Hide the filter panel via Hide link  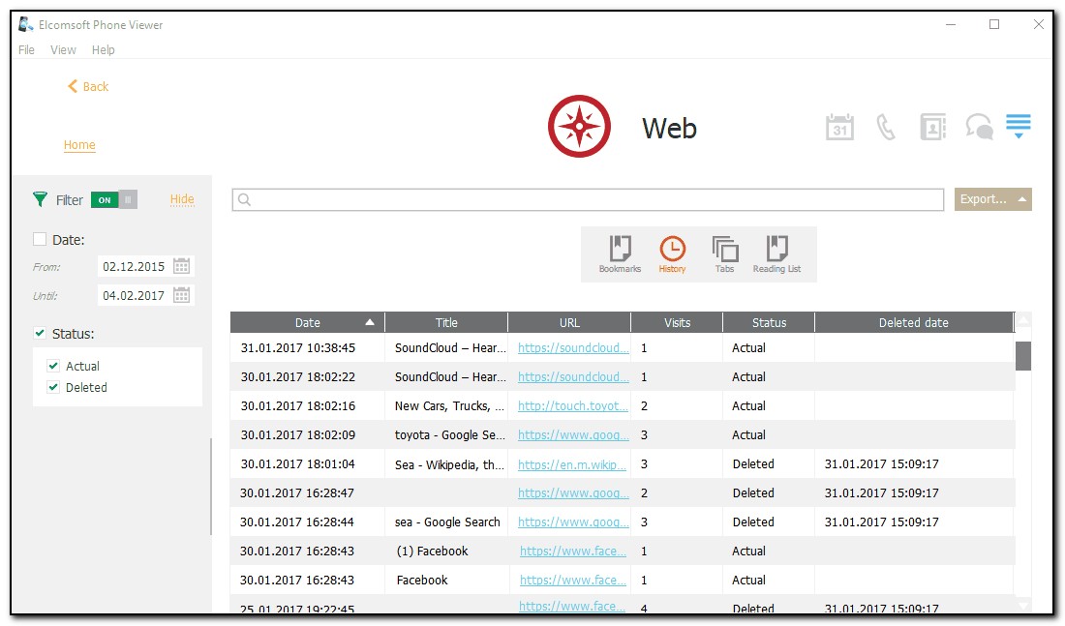tap(182, 199)
